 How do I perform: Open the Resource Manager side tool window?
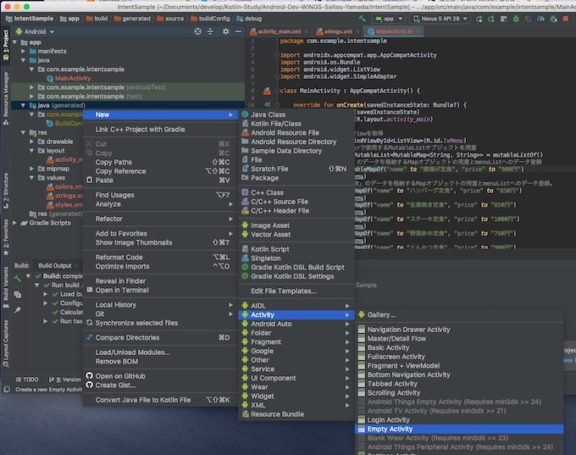pos(6,98)
